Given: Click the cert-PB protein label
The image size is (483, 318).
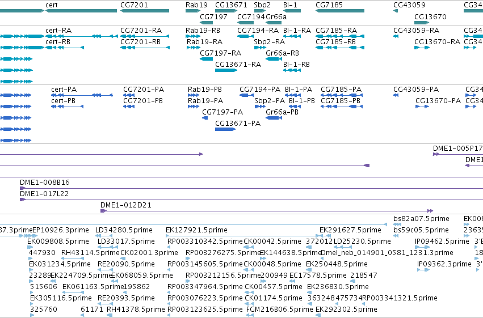Looking at the screenshot, I should (x=63, y=101).
